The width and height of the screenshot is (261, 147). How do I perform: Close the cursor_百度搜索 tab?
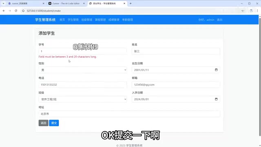tap(44, 3)
